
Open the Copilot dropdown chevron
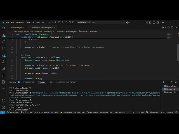(x=129, y=23)
